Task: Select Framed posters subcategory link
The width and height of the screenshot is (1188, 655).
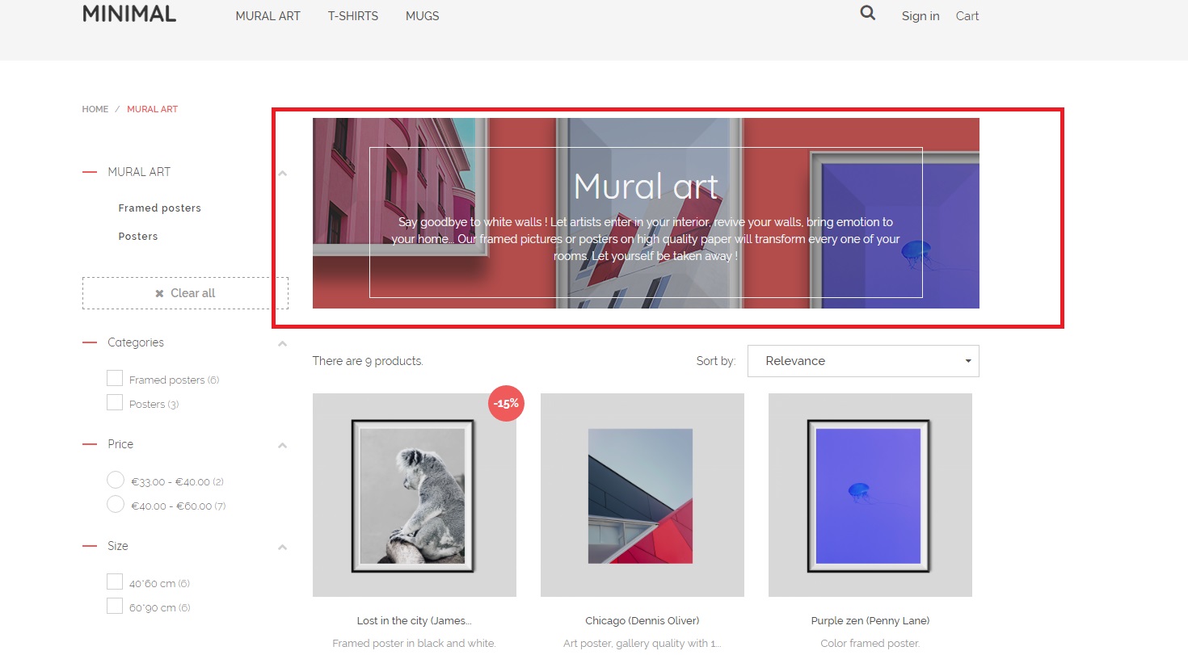Action: (159, 208)
